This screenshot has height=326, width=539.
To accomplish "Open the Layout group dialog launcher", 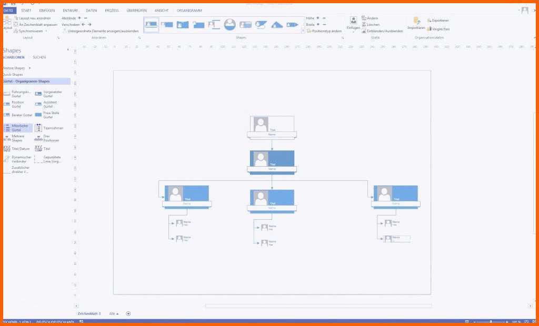I will click(58, 37).
